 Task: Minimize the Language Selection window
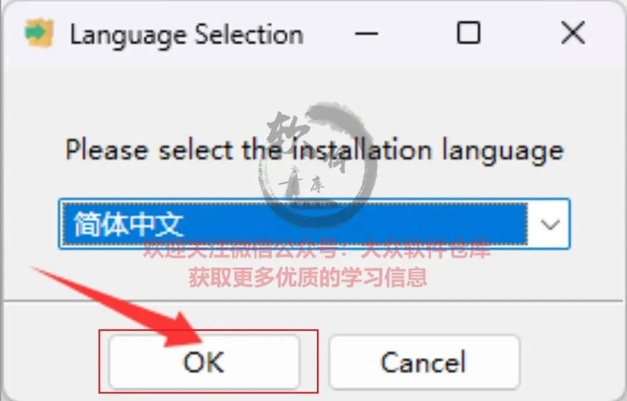click(366, 33)
